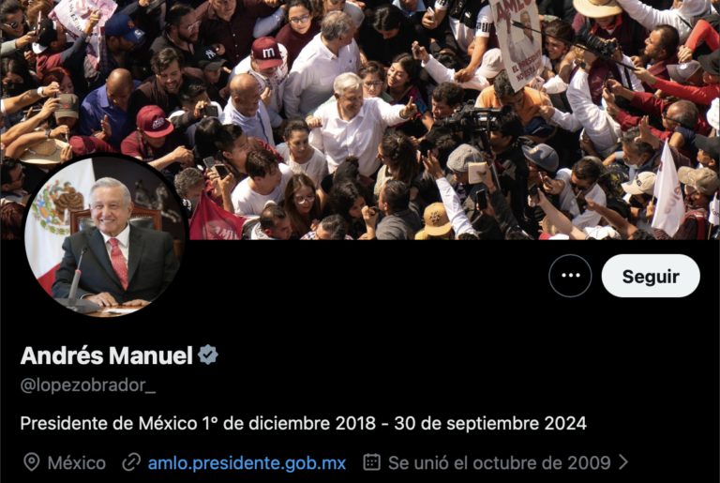Click "Se unió el octubre de 2009" text
The height and width of the screenshot is (483, 720).
pyautogui.click(x=499, y=462)
